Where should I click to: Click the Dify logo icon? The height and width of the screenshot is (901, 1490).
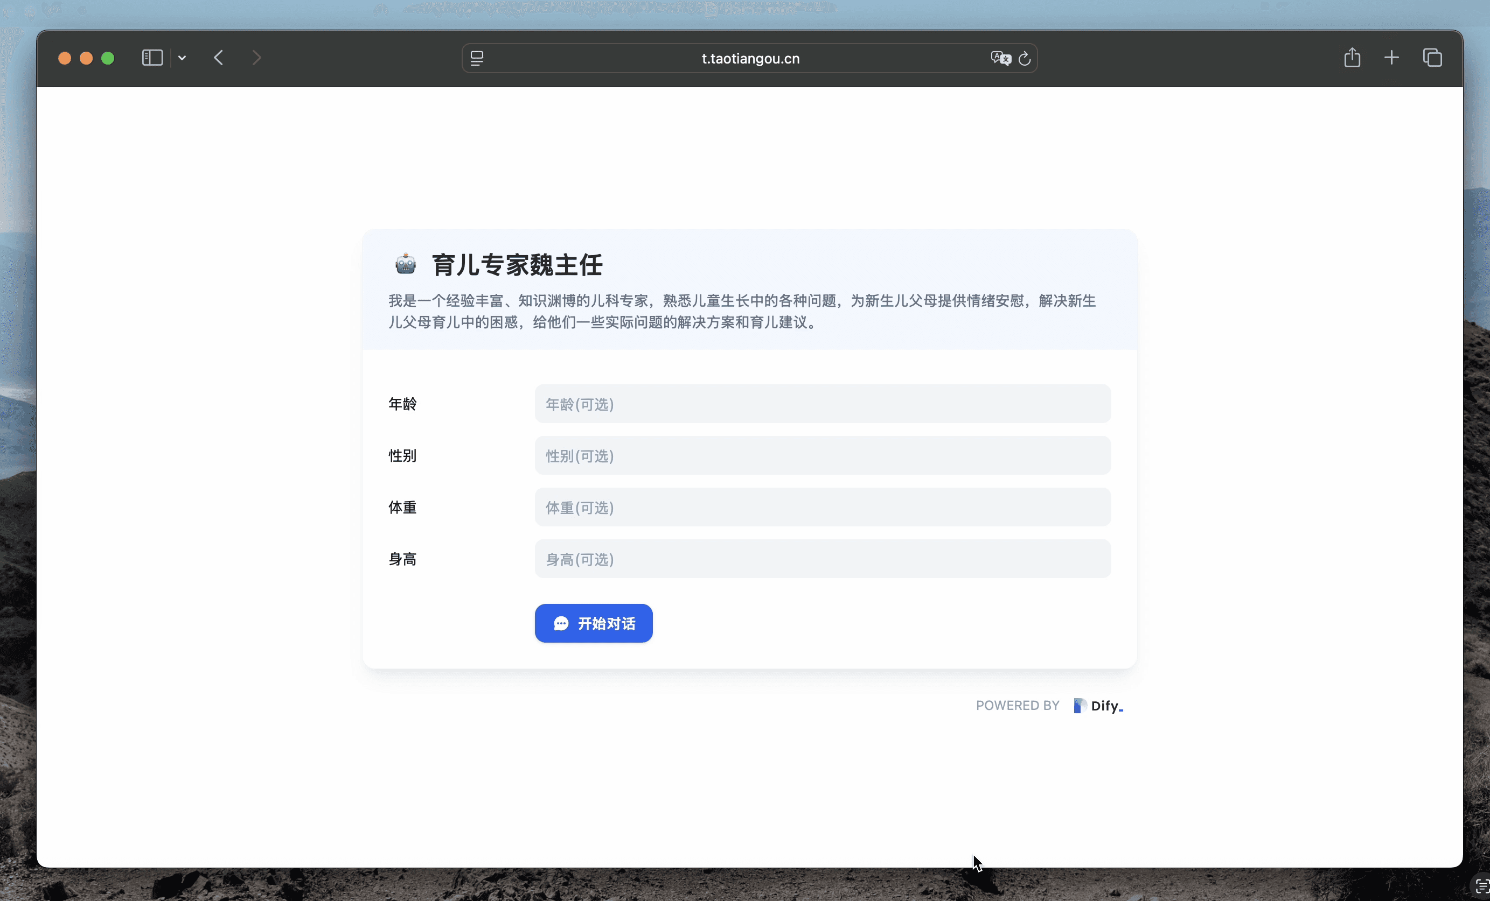(x=1080, y=705)
